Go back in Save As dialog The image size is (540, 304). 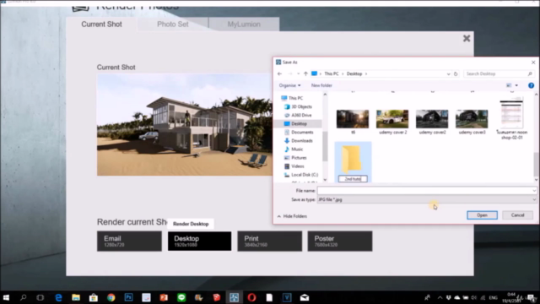[279, 73]
